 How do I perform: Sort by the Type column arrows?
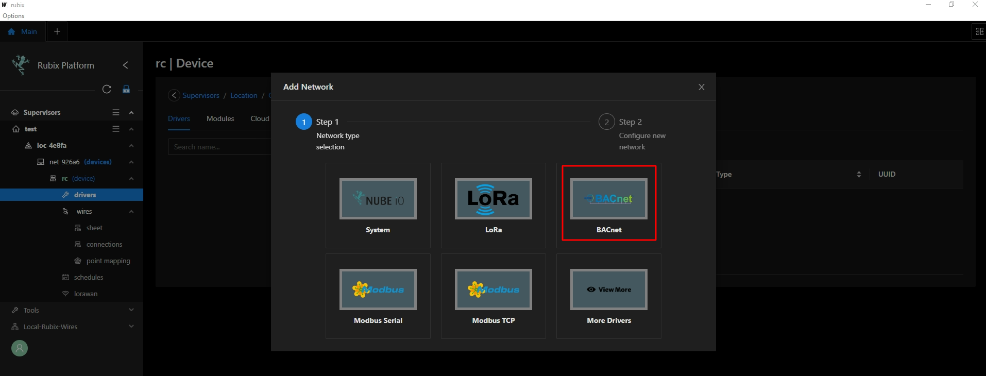click(x=859, y=174)
